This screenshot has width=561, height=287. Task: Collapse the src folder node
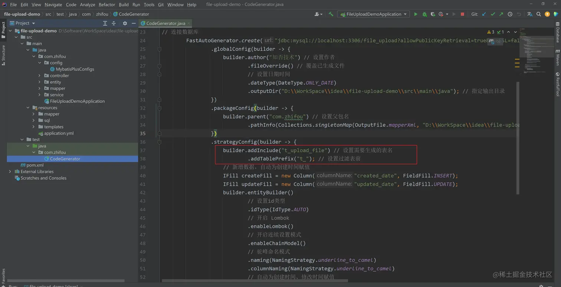(16, 37)
